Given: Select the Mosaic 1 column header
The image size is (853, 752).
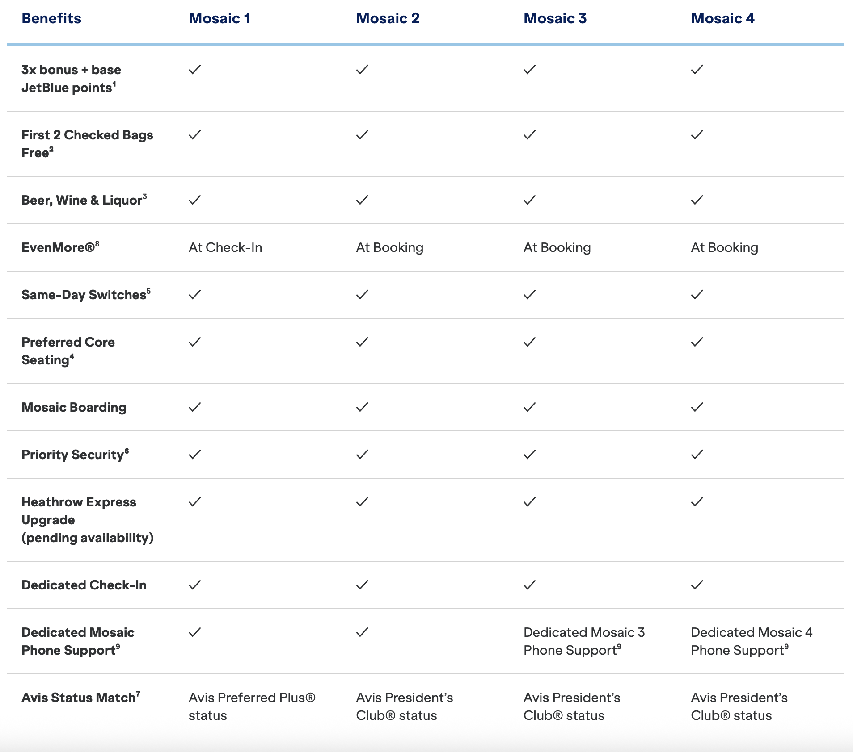Looking at the screenshot, I should coord(220,18).
